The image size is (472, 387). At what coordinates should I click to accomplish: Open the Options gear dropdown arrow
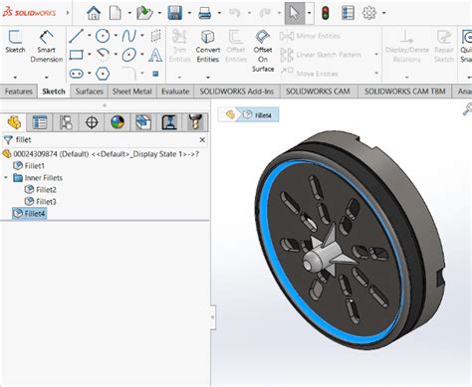click(384, 13)
